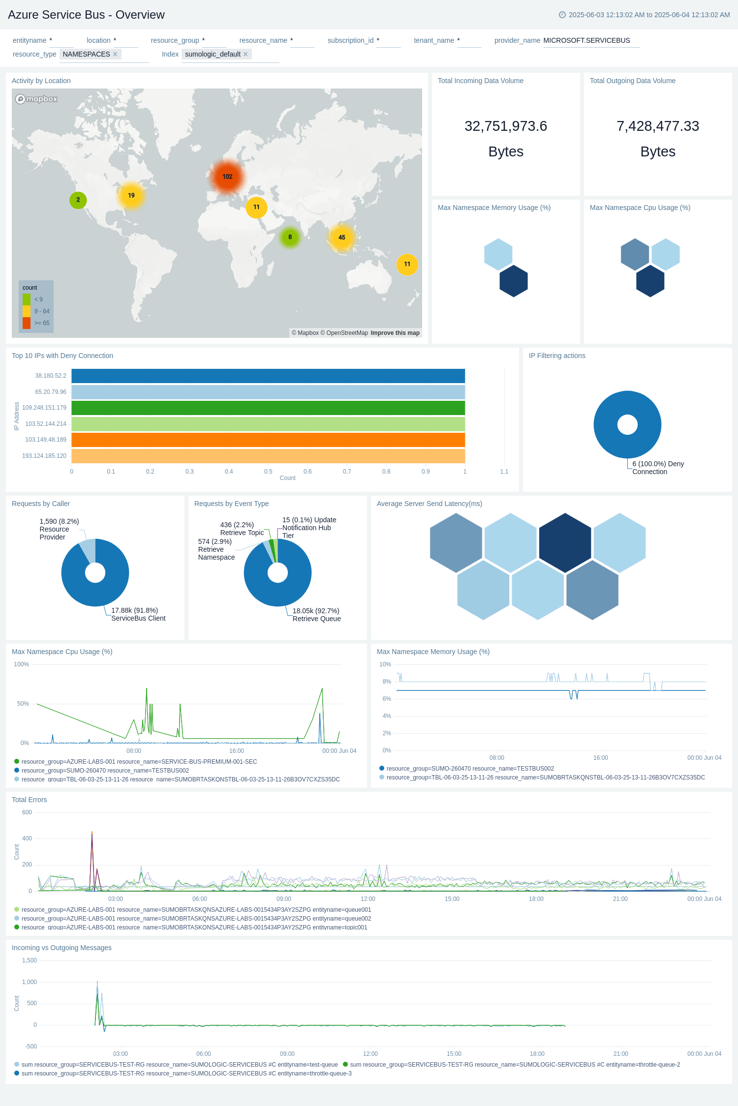Toggle entityname=queue002 series in Total Errors legend
Image resolution: width=738 pixels, height=1106 pixels.
[193, 919]
